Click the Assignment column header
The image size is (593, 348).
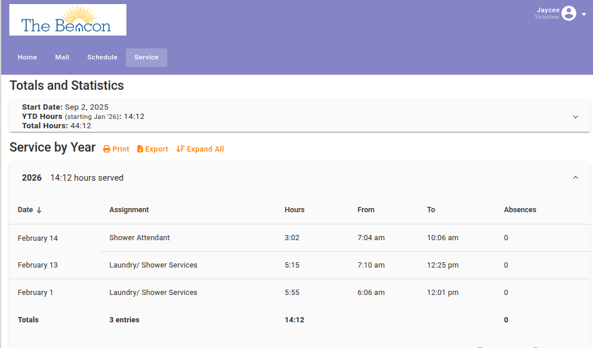click(129, 210)
